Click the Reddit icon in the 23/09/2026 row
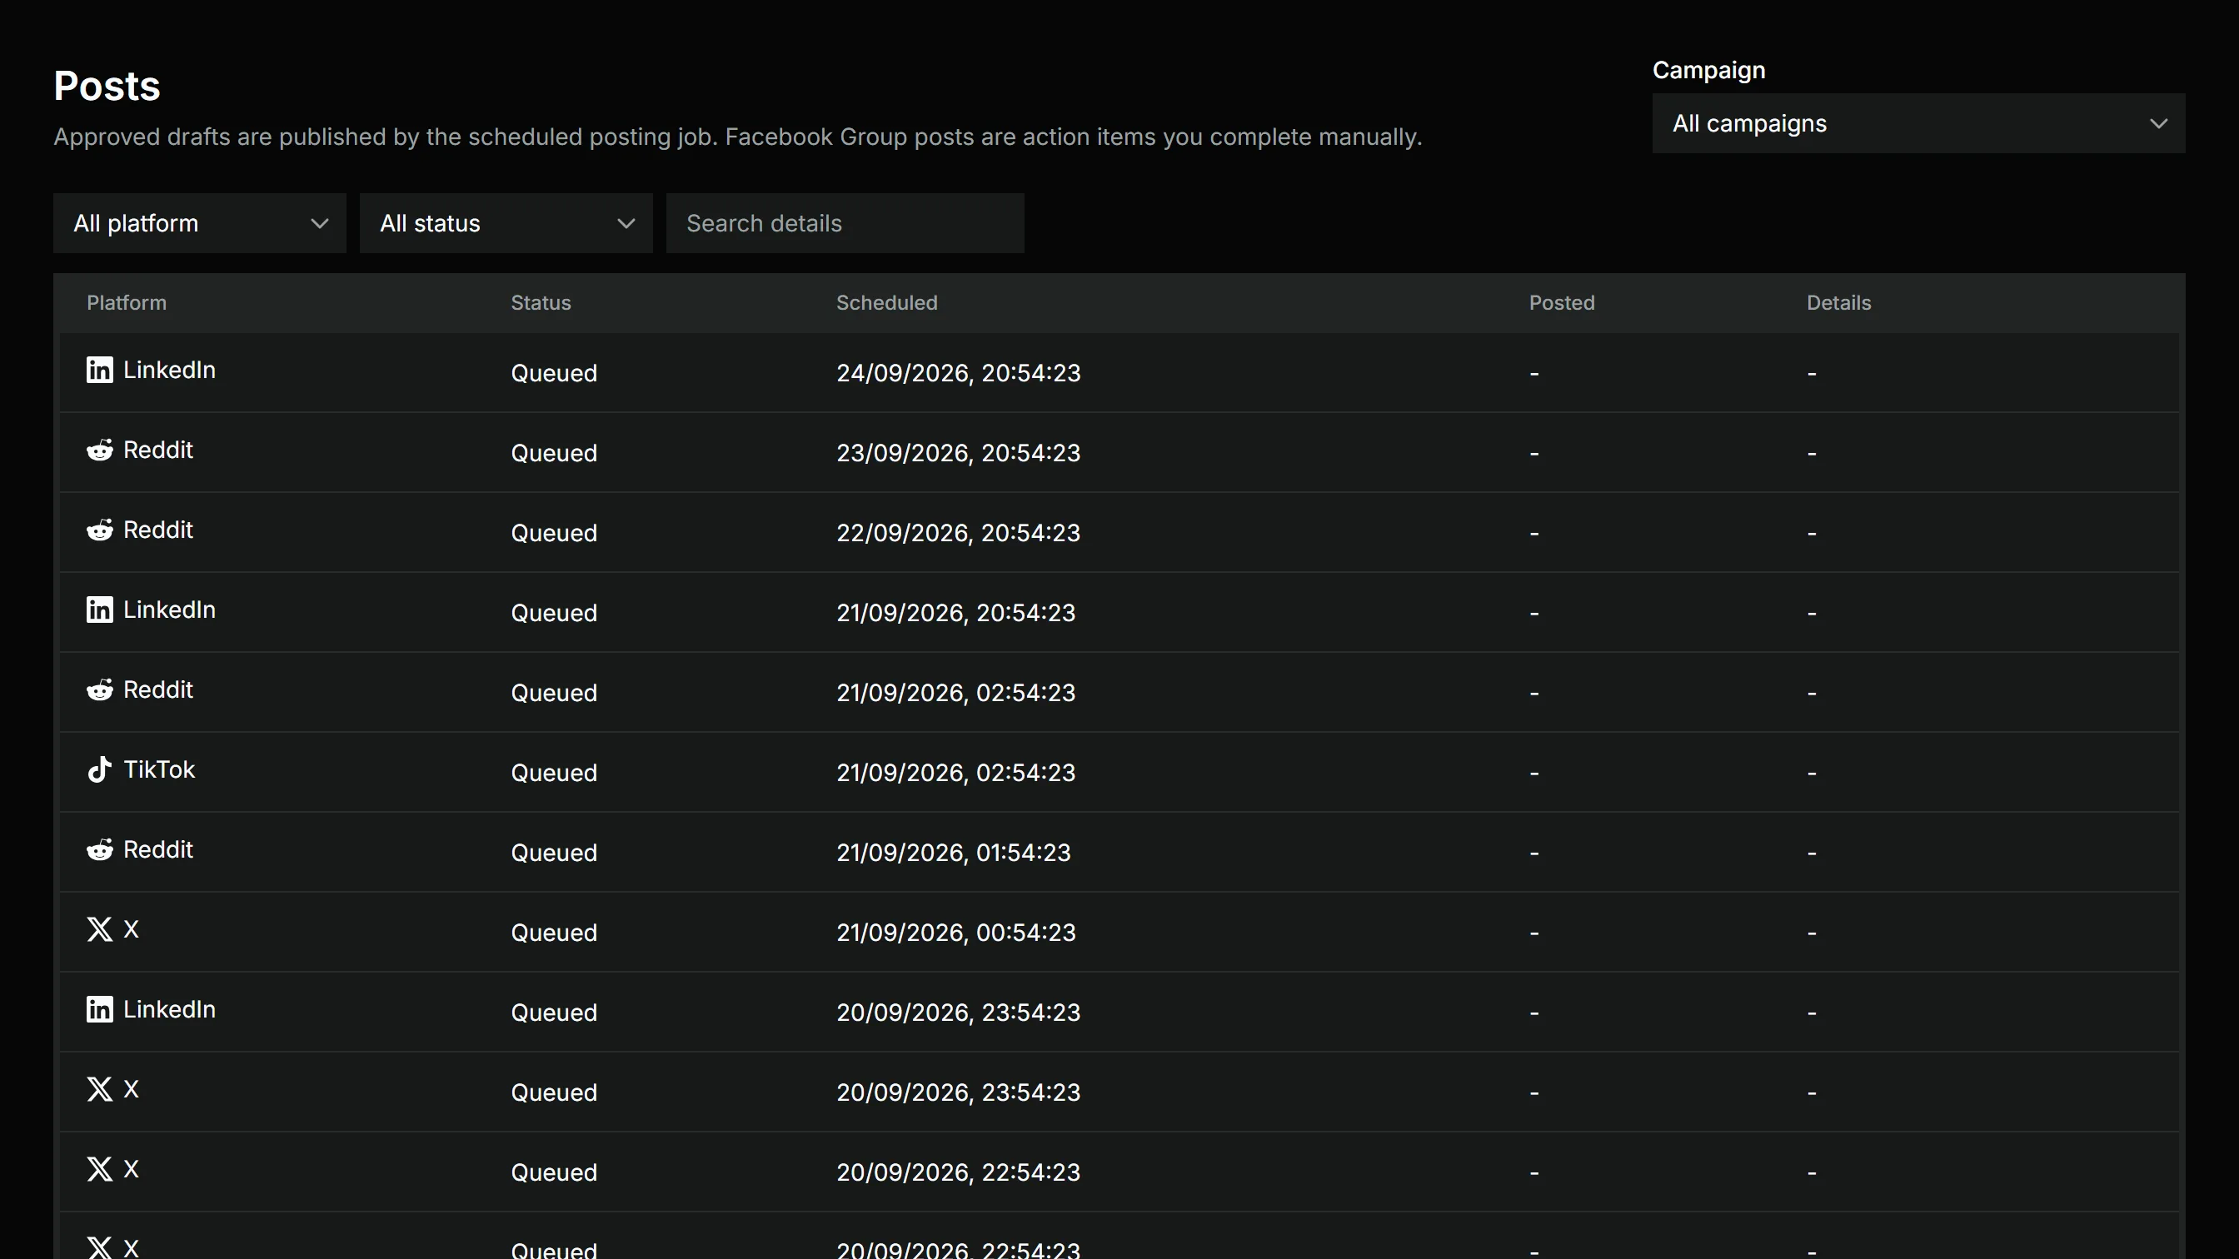Screen dimensions: 2239x1259 (100, 450)
